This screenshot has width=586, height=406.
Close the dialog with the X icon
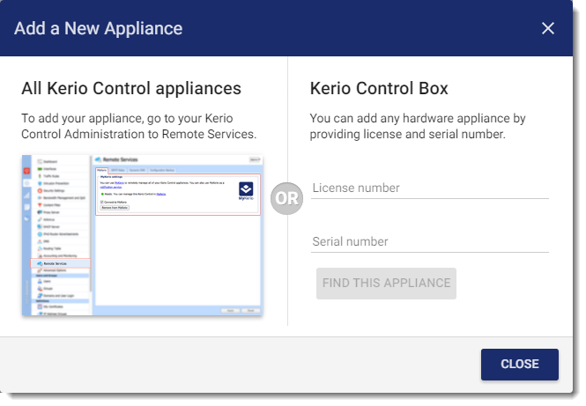pos(547,28)
